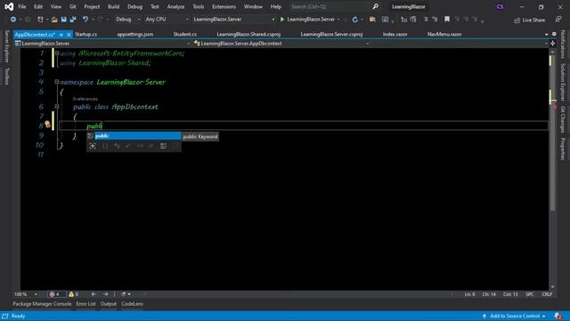Undo the last edit with Undo icon
This screenshot has width=570, height=321.
(x=85, y=20)
